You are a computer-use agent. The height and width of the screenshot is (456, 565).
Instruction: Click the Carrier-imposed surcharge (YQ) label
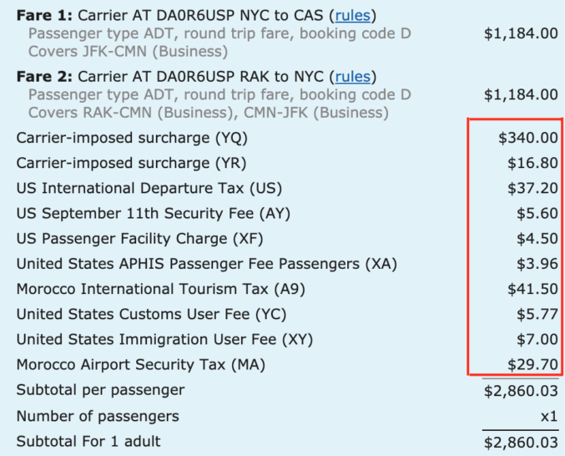(x=132, y=138)
